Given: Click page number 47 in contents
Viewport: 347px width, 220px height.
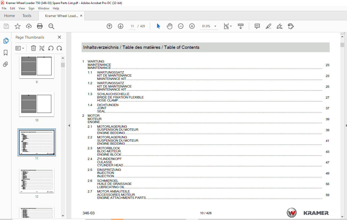Looking at the screenshot, I should coord(327,163).
